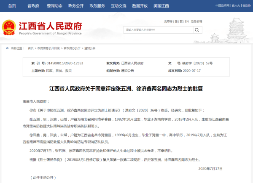Open the 省政府 navigation tab
Image resolution: width=253 pixels, height=183 pixels.
click(x=33, y=5)
